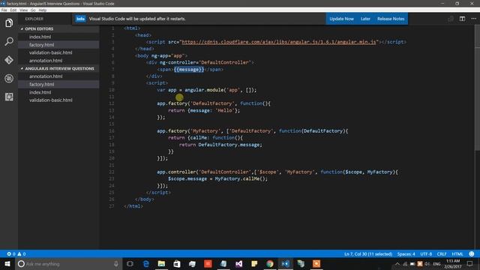Click the Update Now button
This screenshot has width=480, height=270.
point(342,19)
